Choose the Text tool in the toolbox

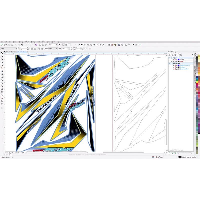(x=2, y=80)
